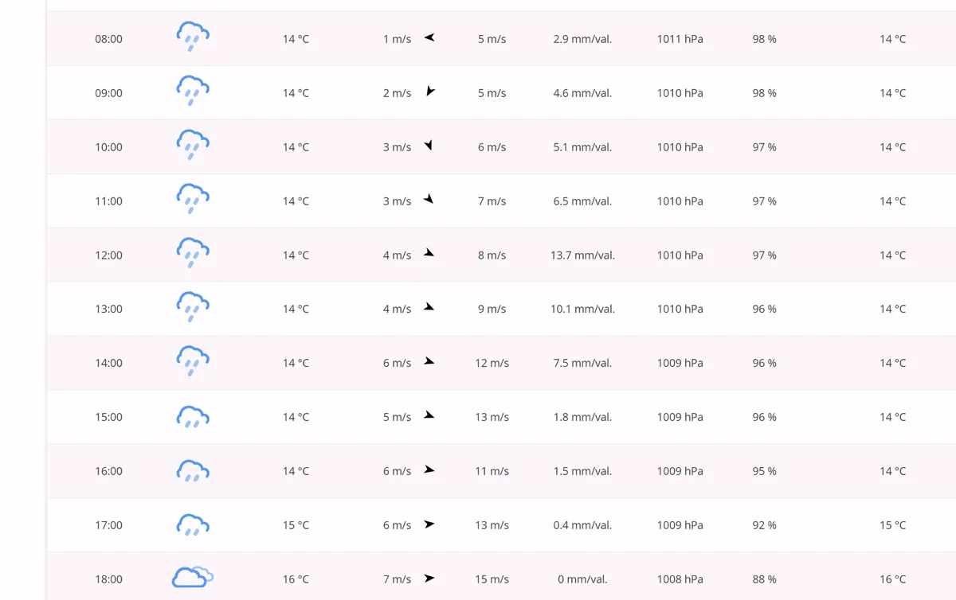Image resolution: width=956 pixels, height=600 pixels.
Task: Click the 13.7 mm/val. precipitation value
Action: 582,255
